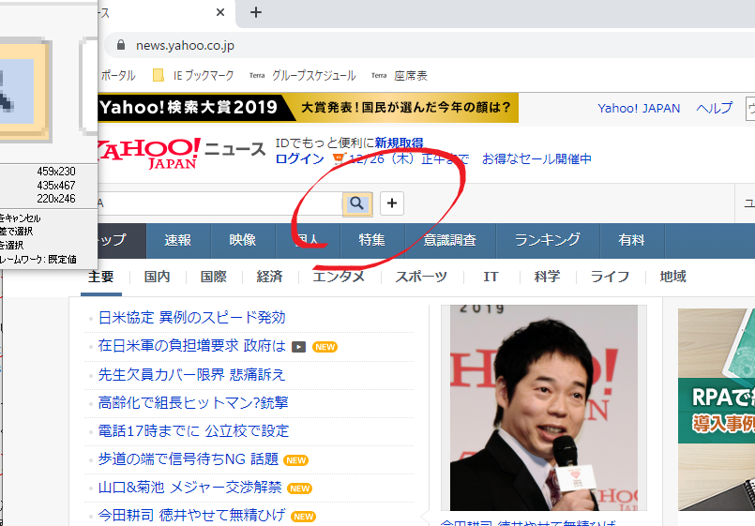Open headline 日米協定 異例のスピード発効
Viewport: 755px width, 526px height.
(191, 318)
